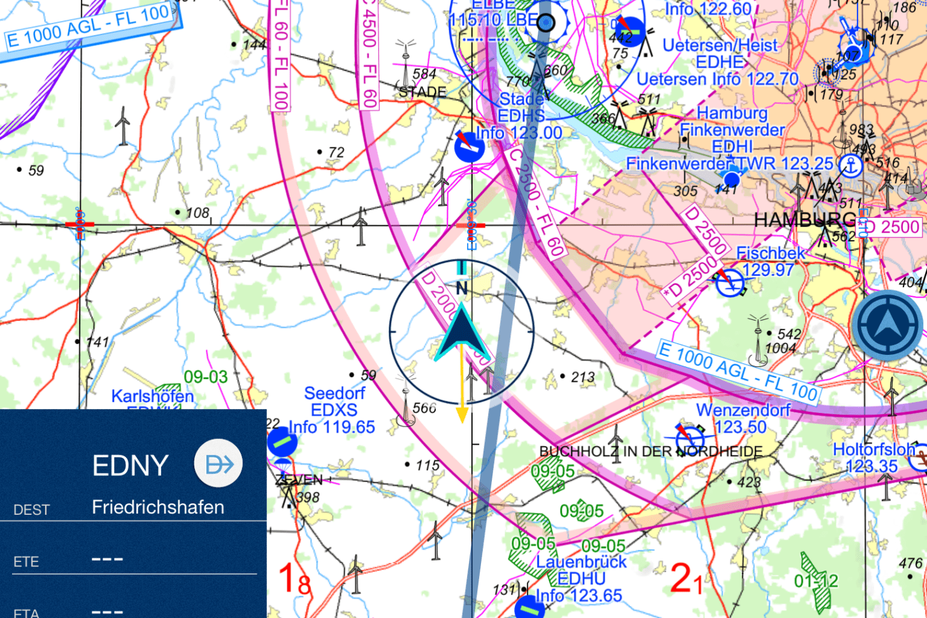Viewport: 927px width, 618px height.
Task: Tap the EDNY destination identifier
Action: pyautogui.click(x=131, y=466)
